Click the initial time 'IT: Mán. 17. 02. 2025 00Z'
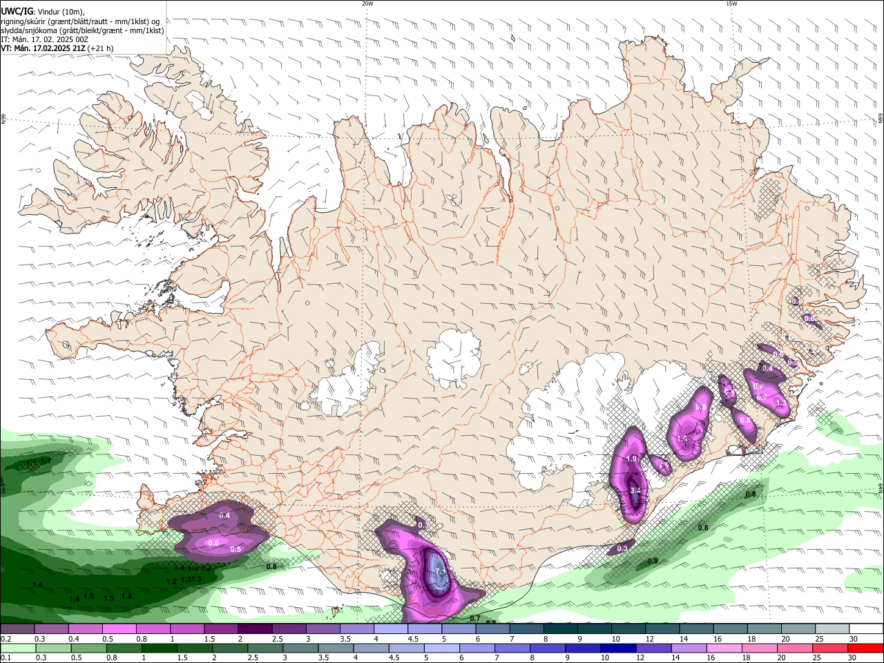Viewport: 884px width, 663px height. point(44,39)
